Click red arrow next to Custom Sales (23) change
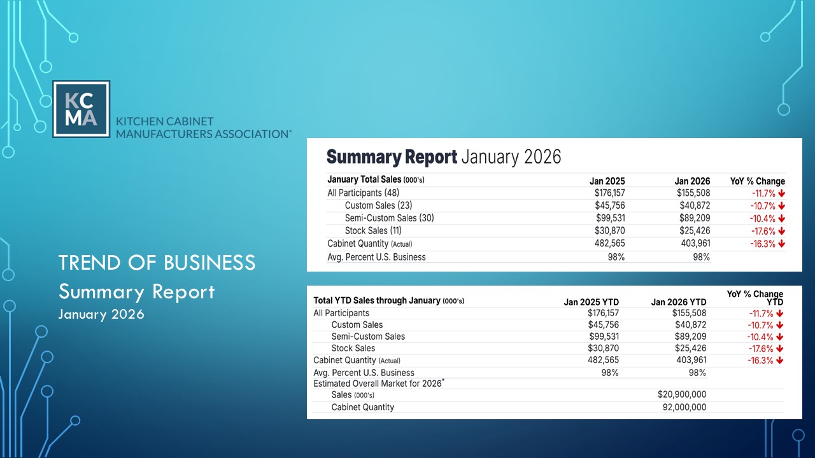This screenshot has height=458, width=815. point(781,205)
